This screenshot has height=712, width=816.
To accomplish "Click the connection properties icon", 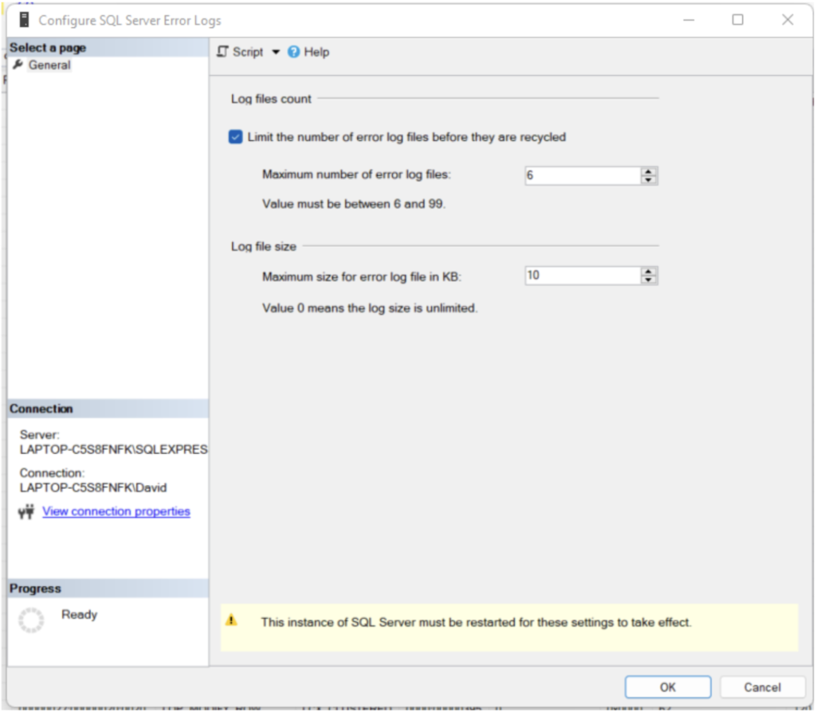I will (x=25, y=512).
